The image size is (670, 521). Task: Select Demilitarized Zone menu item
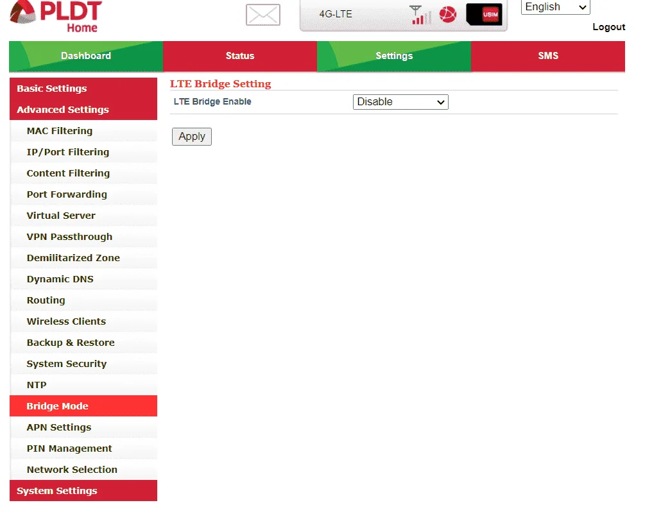coord(83,258)
